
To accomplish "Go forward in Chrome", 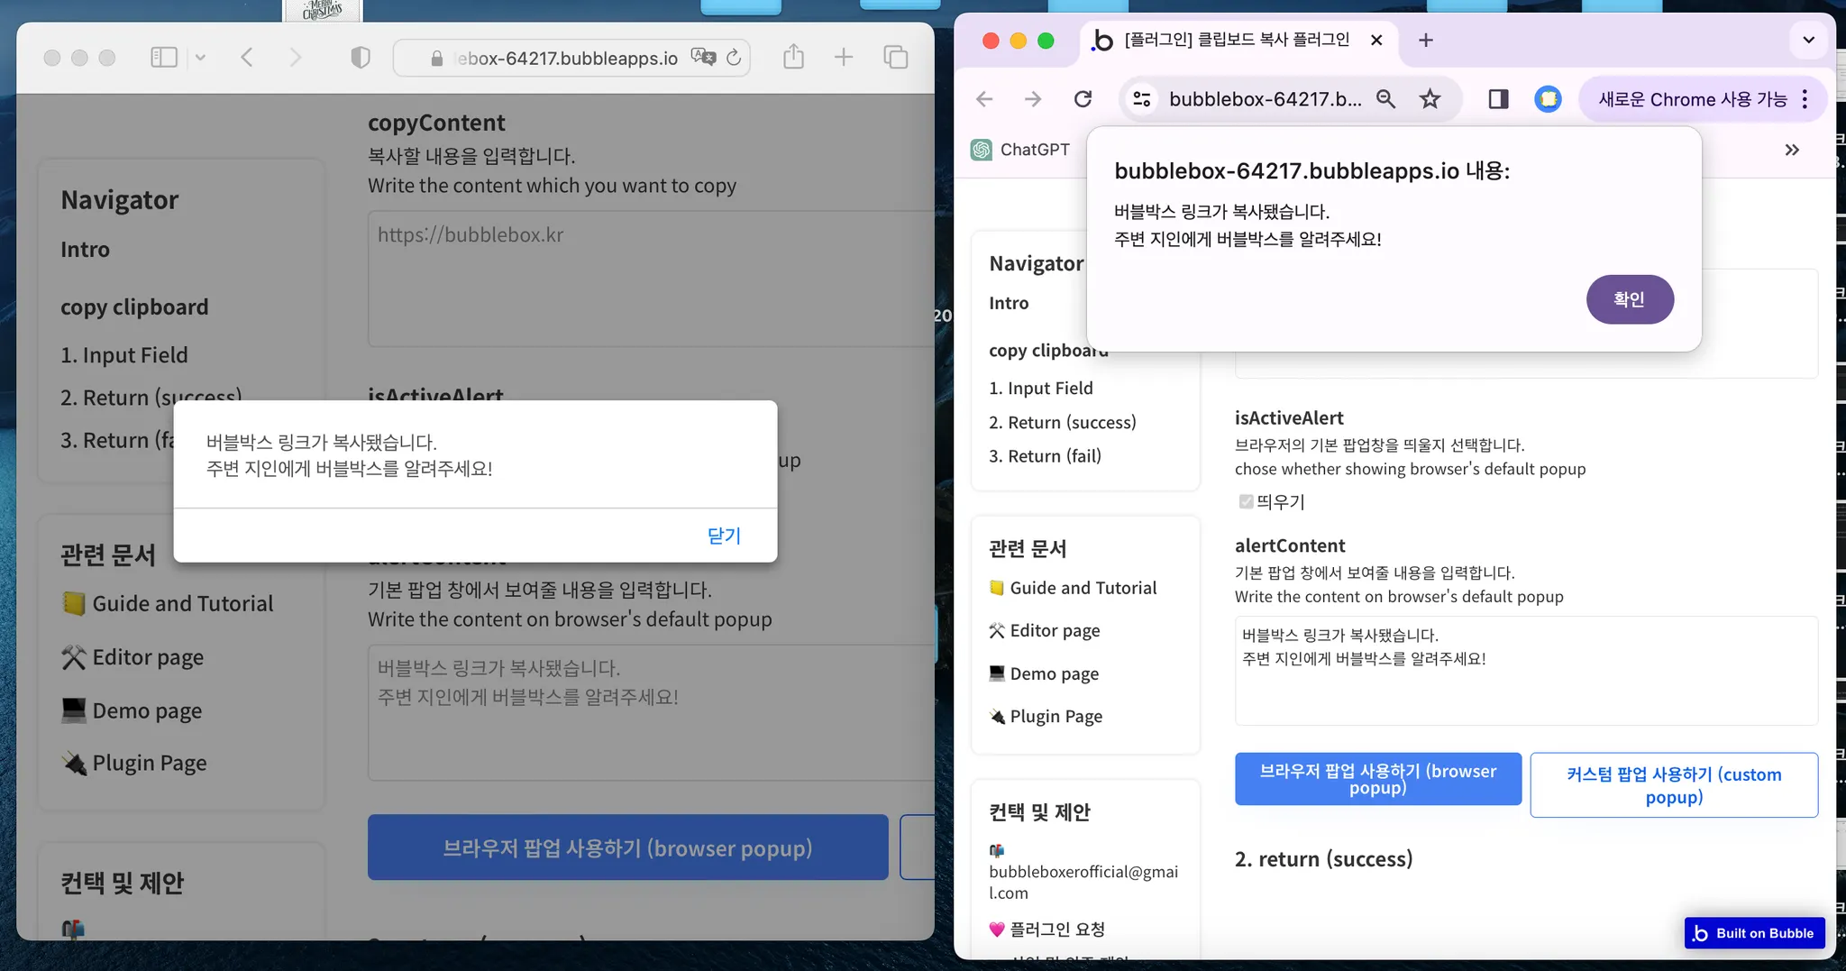I will point(1033,99).
